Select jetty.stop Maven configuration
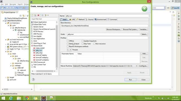Viewport: 181px width, 101px height. tap(39, 53)
